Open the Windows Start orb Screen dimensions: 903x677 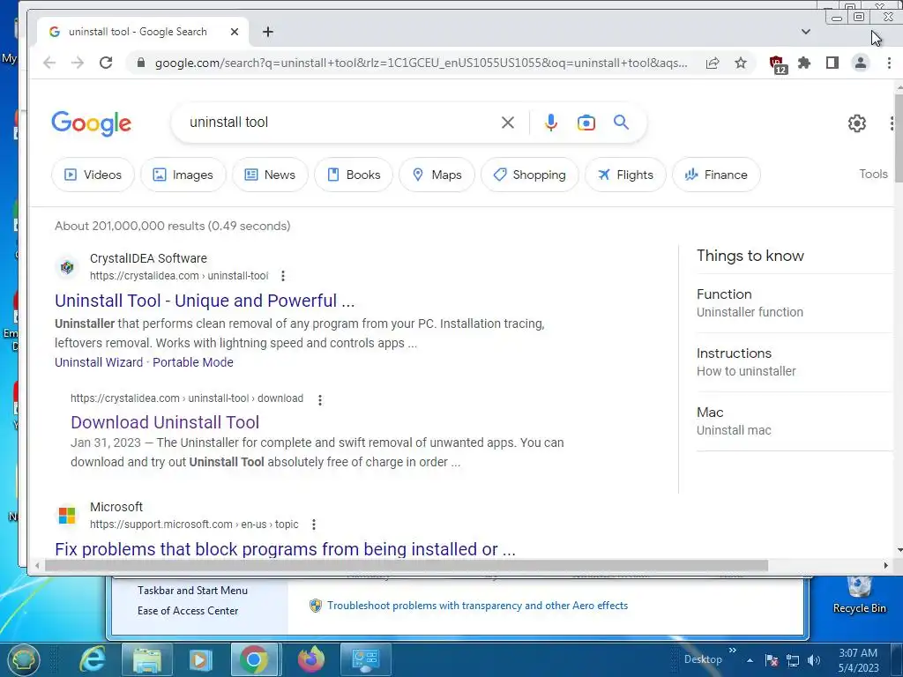23,659
